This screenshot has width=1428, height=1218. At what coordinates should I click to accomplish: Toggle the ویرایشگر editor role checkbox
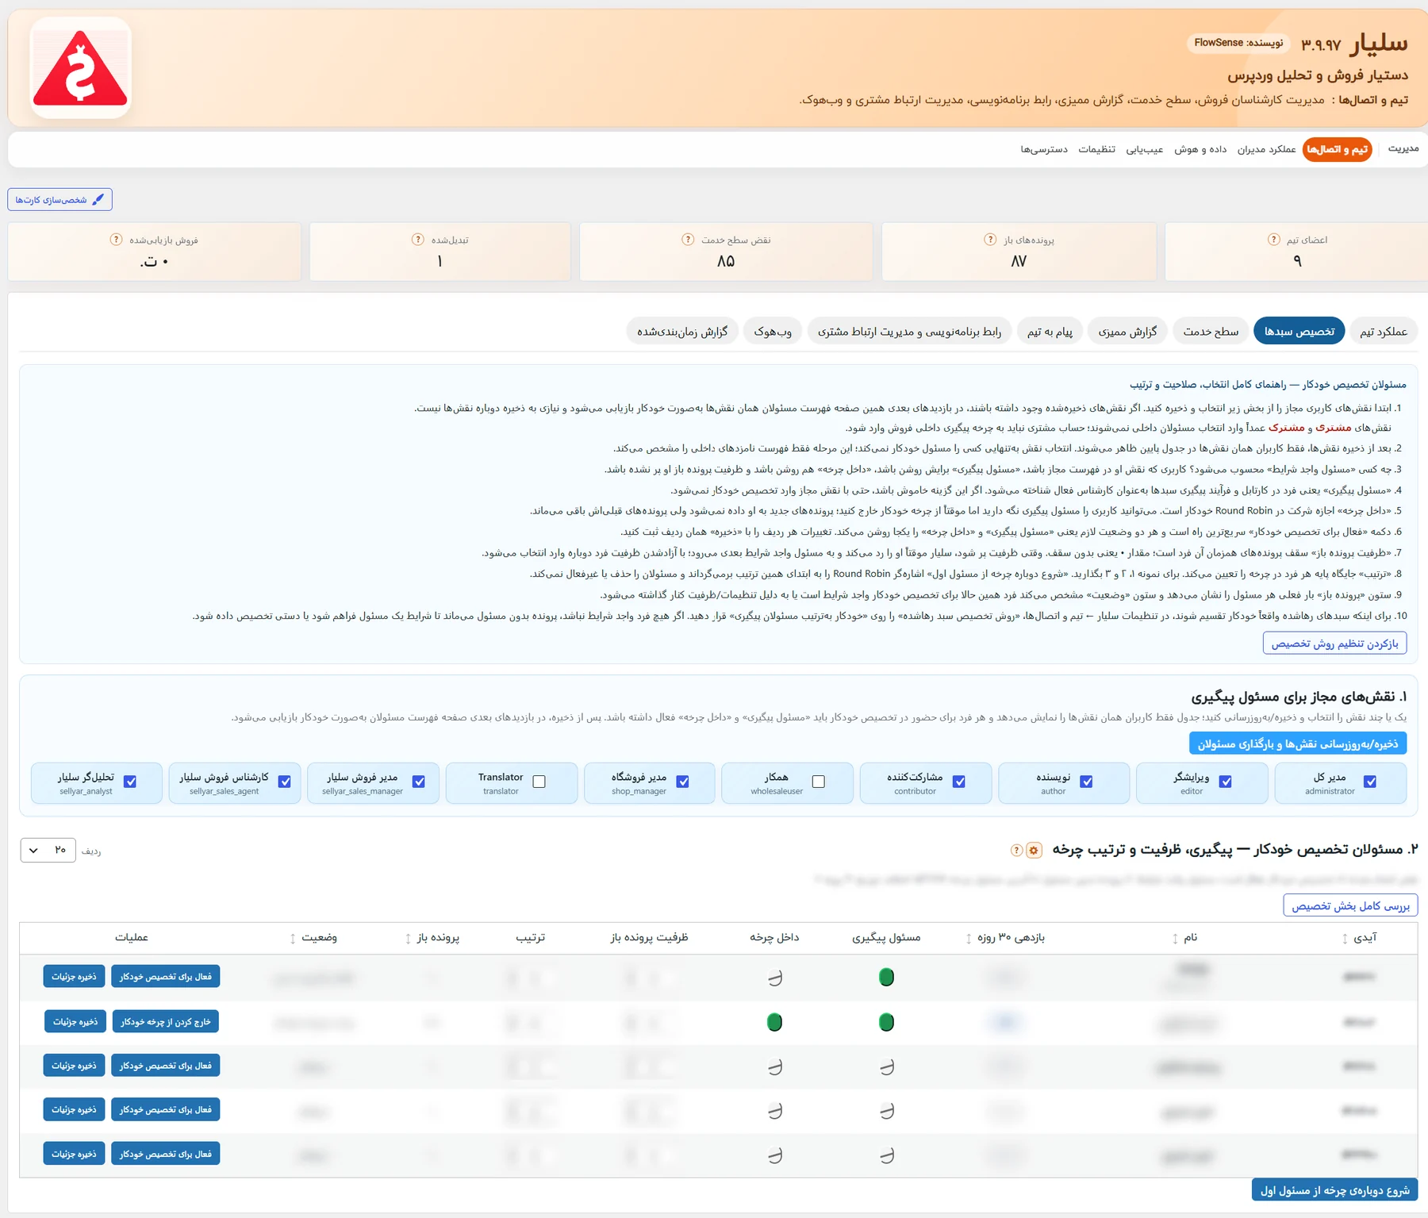(x=1226, y=782)
